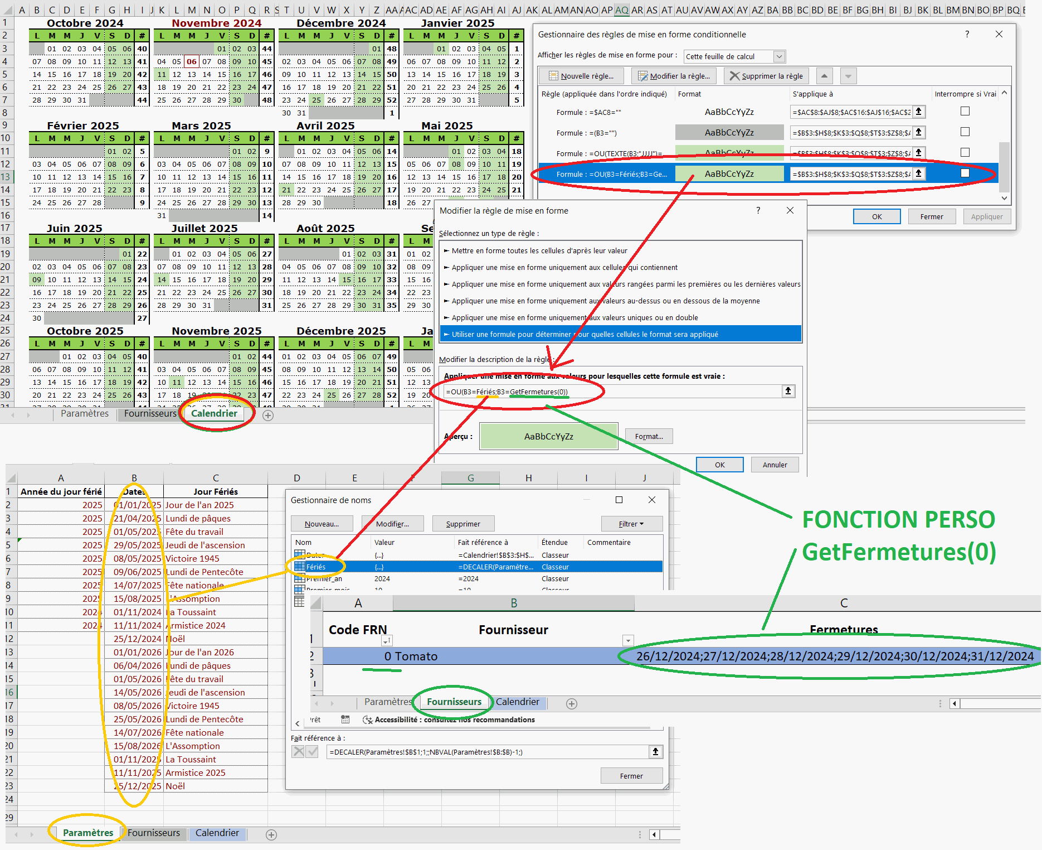Select the Fournisseurs tab circled in green
This screenshot has height=850, width=1042.
[x=454, y=702]
